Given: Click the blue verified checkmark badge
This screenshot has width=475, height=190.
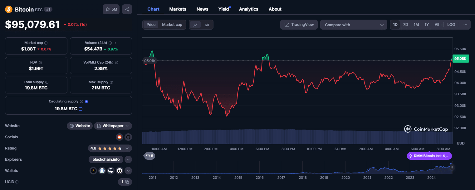Looking at the screenshot, I should (x=86, y=101).
